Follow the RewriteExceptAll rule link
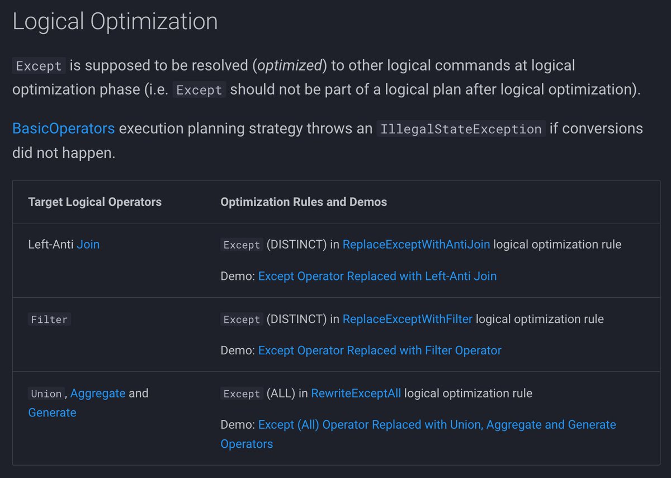Image resolution: width=671 pixels, height=478 pixels. (356, 393)
